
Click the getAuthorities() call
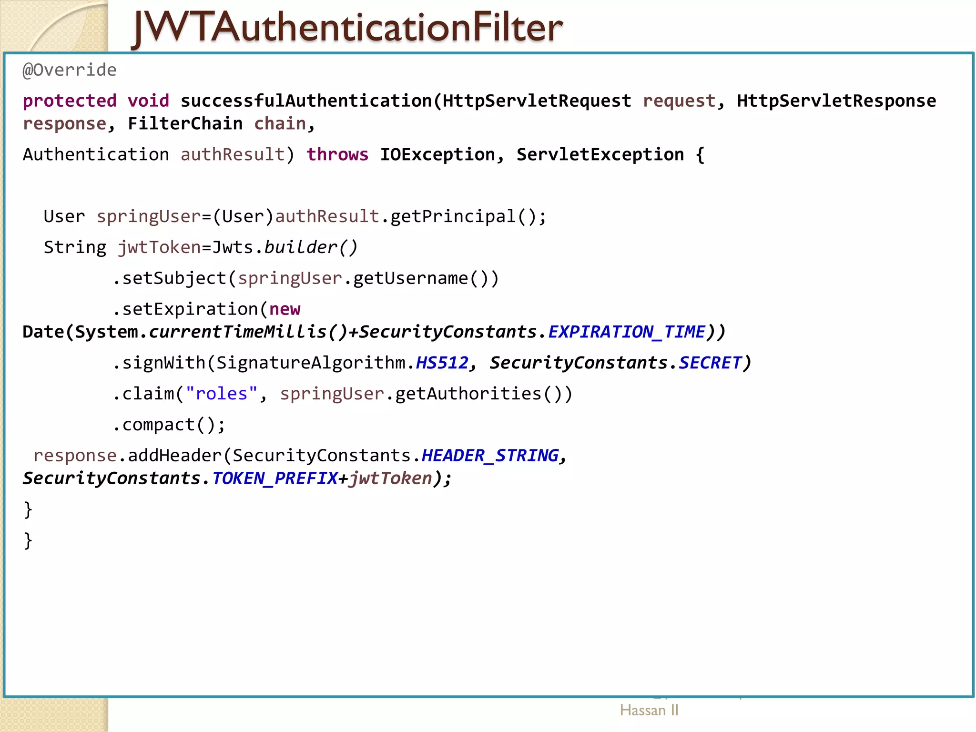click(484, 394)
